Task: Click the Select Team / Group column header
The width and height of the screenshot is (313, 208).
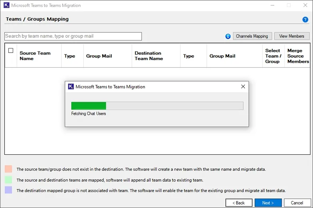Action: click(273, 56)
